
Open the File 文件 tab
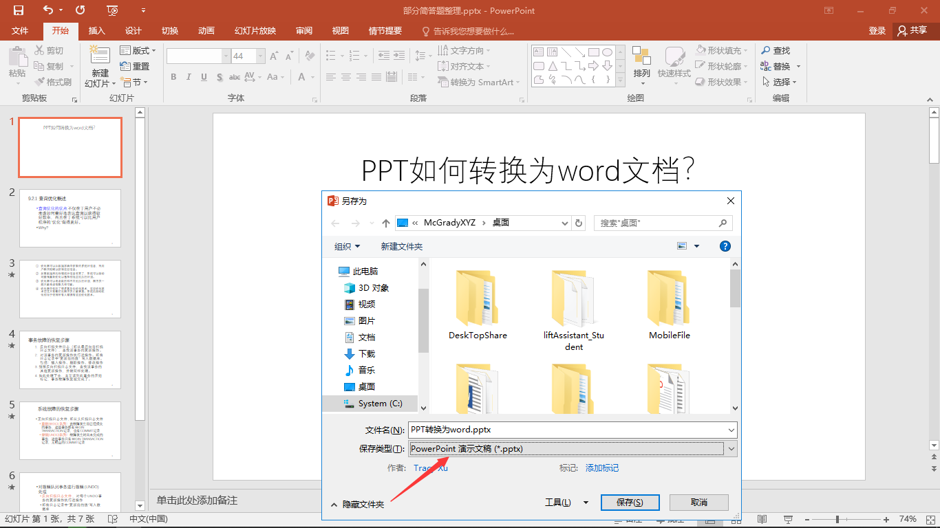(x=20, y=31)
